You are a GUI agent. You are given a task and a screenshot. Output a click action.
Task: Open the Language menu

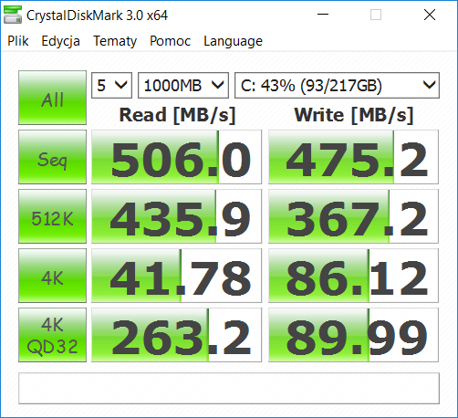(233, 41)
